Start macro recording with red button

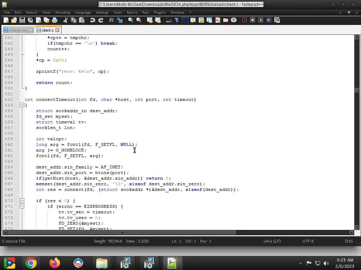(x=245, y=20)
